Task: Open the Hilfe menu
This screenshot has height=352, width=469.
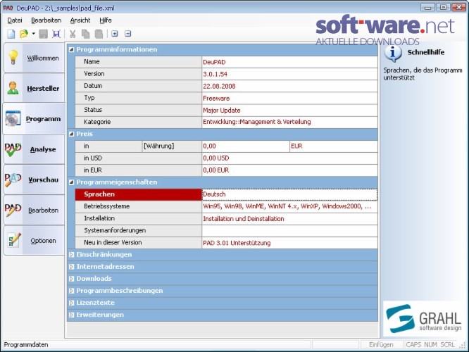Action: [106, 20]
